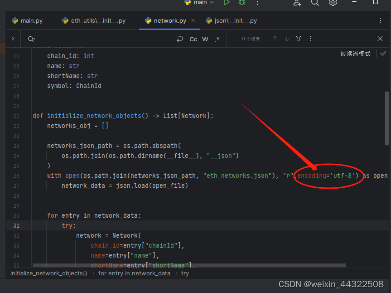Open the search filter funnel icon
The height and width of the screenshot is (293, 391).
(x=298, y=39)
